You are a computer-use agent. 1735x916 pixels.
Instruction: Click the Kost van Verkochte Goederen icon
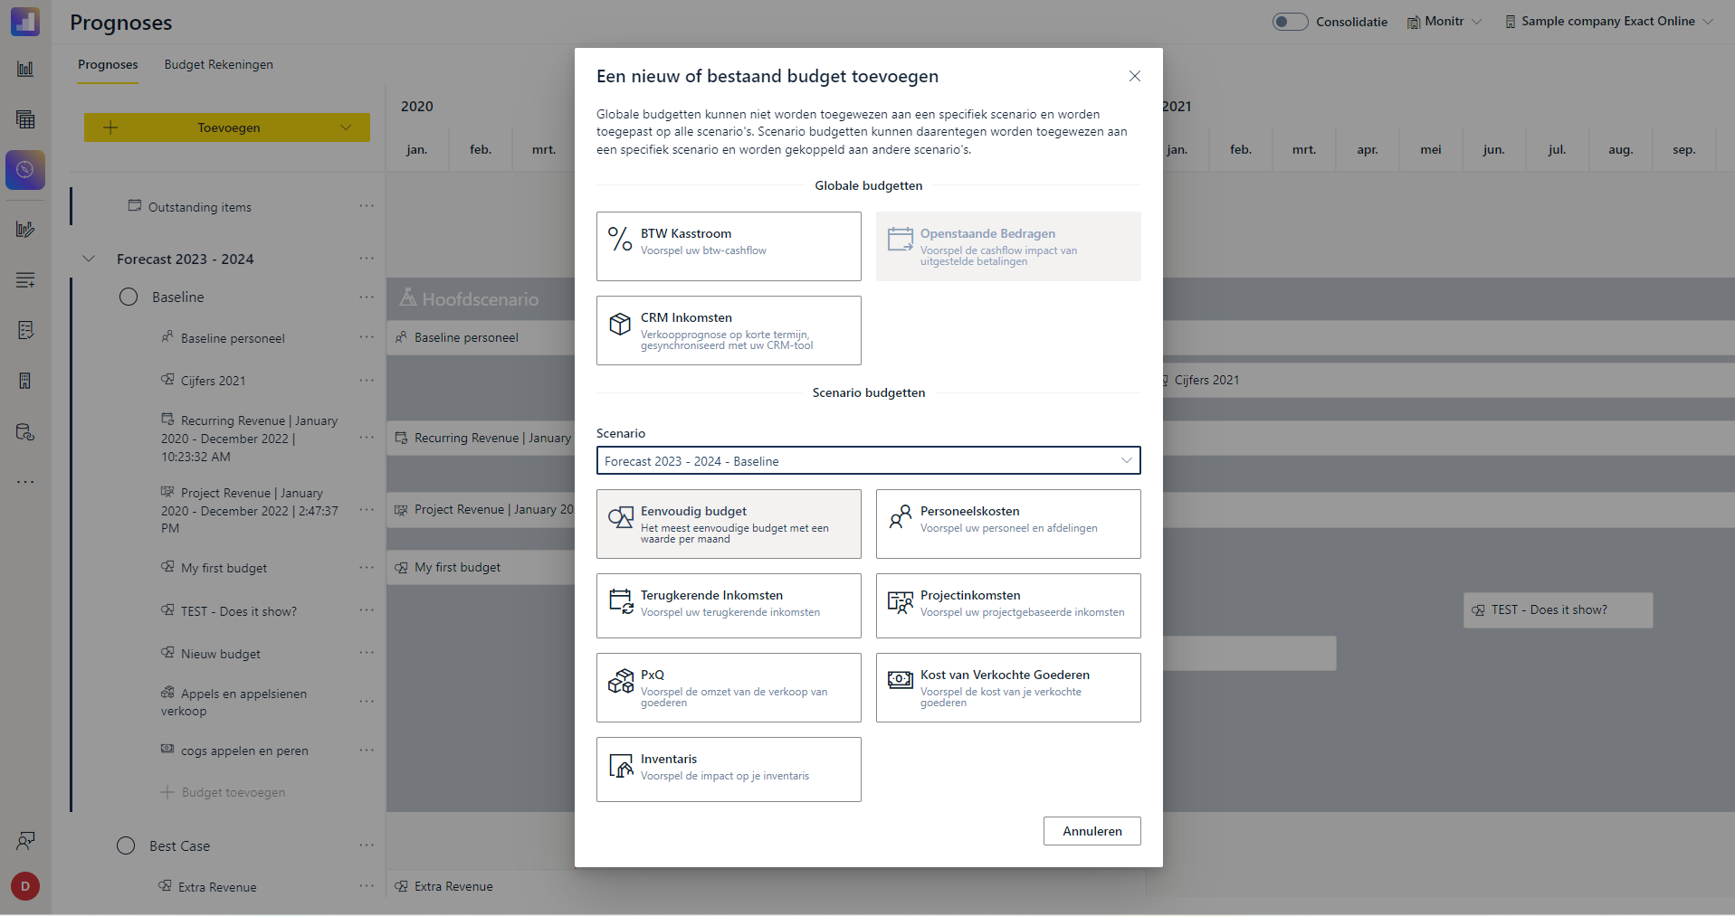pyautogui.click(x=900, y=680)
